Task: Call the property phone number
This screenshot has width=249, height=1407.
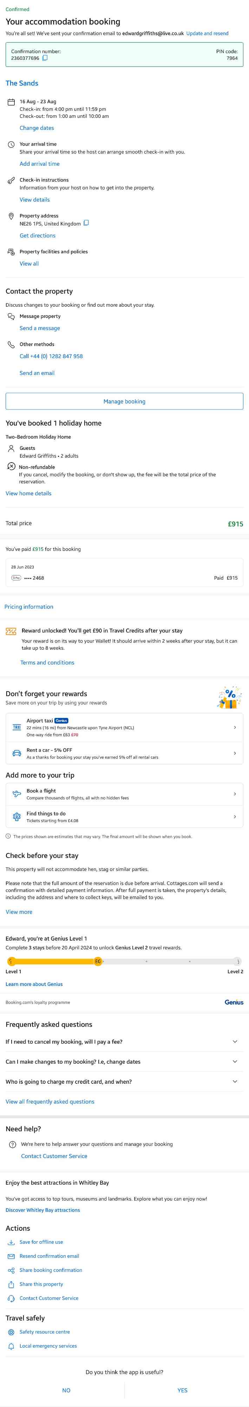Action: (51, 356)
